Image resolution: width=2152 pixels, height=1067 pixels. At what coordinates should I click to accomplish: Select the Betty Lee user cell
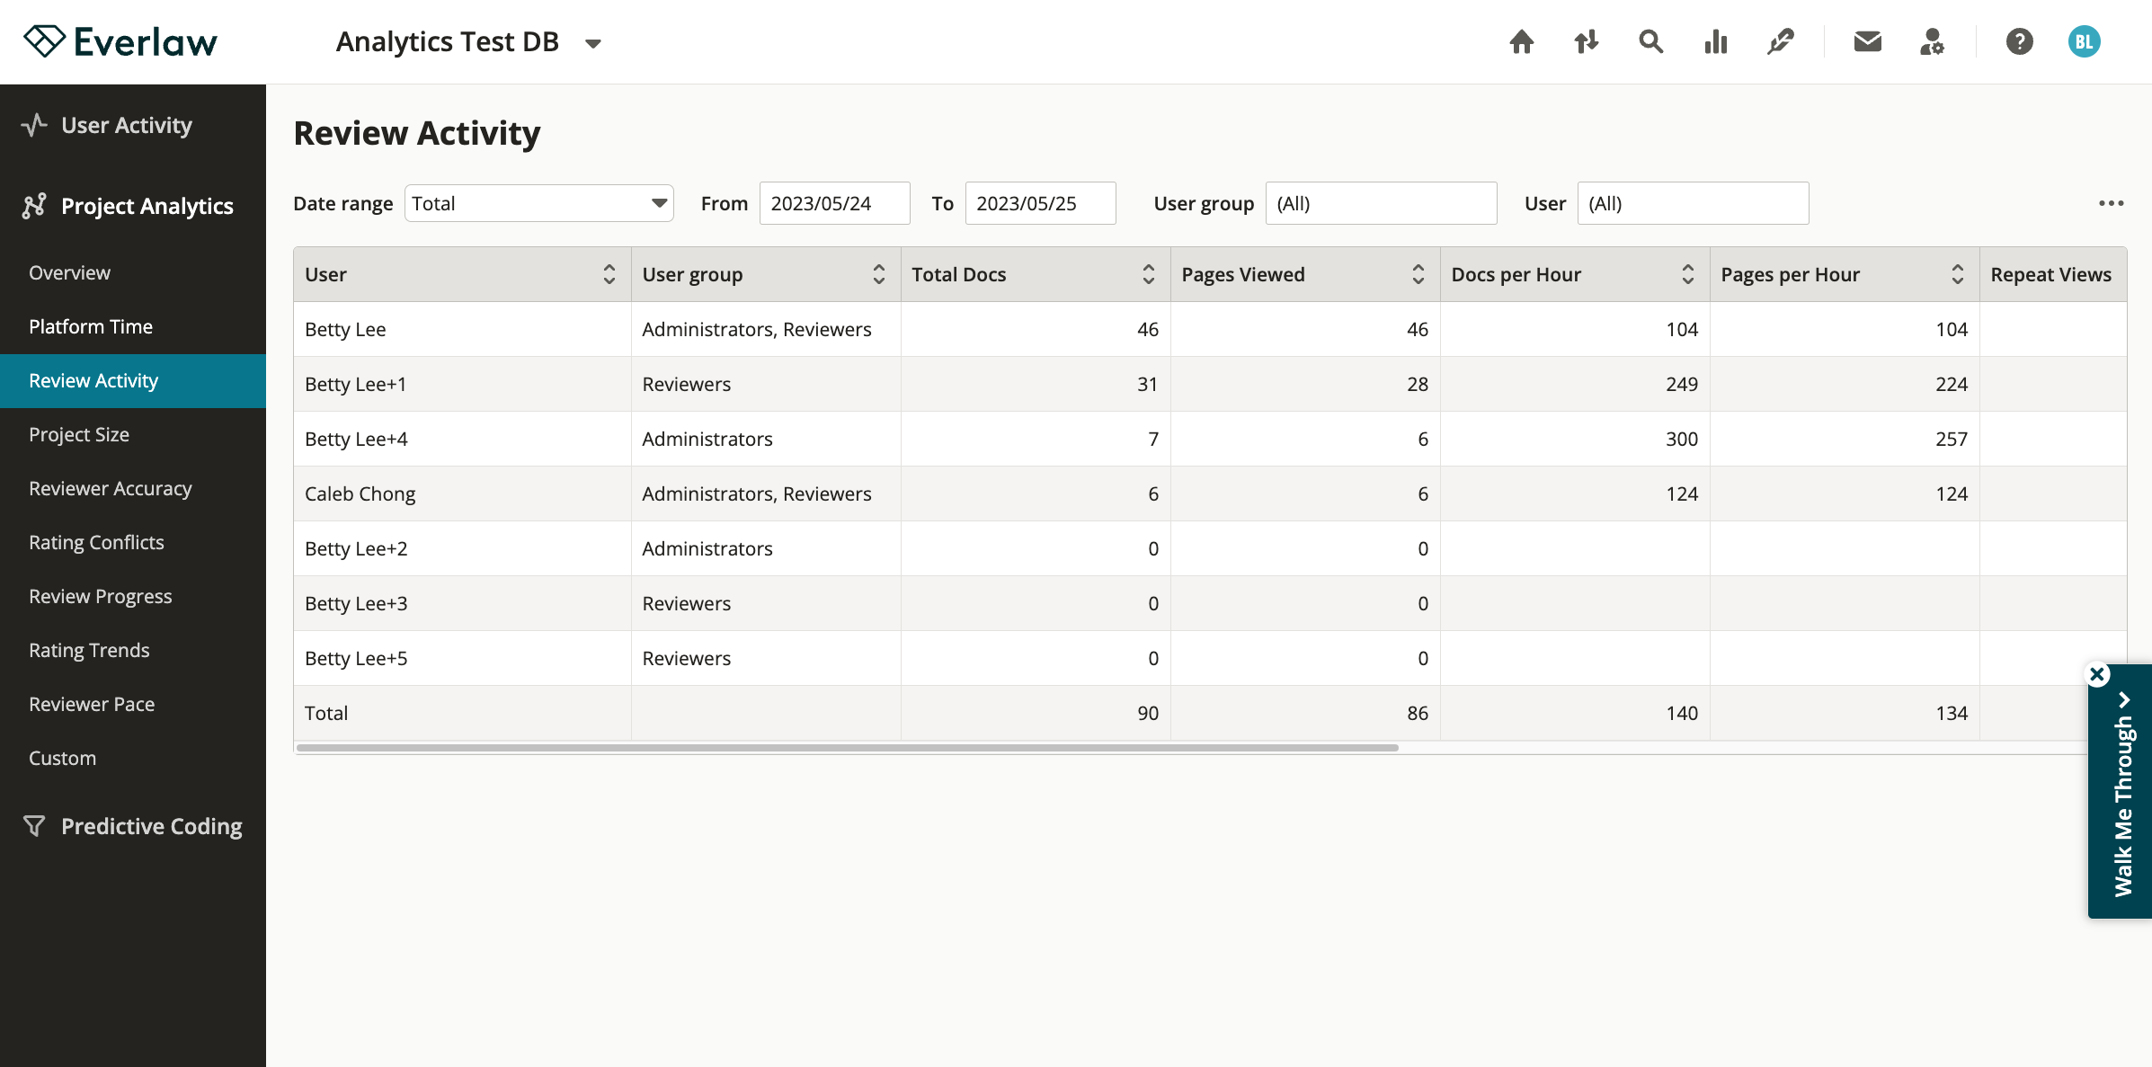(x=462, y=329)
